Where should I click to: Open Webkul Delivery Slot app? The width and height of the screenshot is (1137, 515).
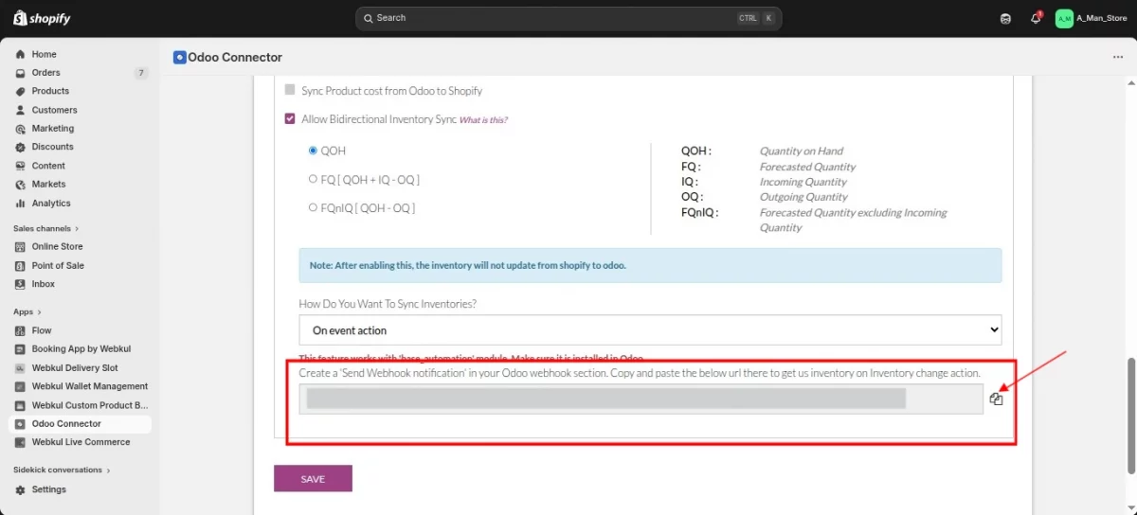[75, 367]
